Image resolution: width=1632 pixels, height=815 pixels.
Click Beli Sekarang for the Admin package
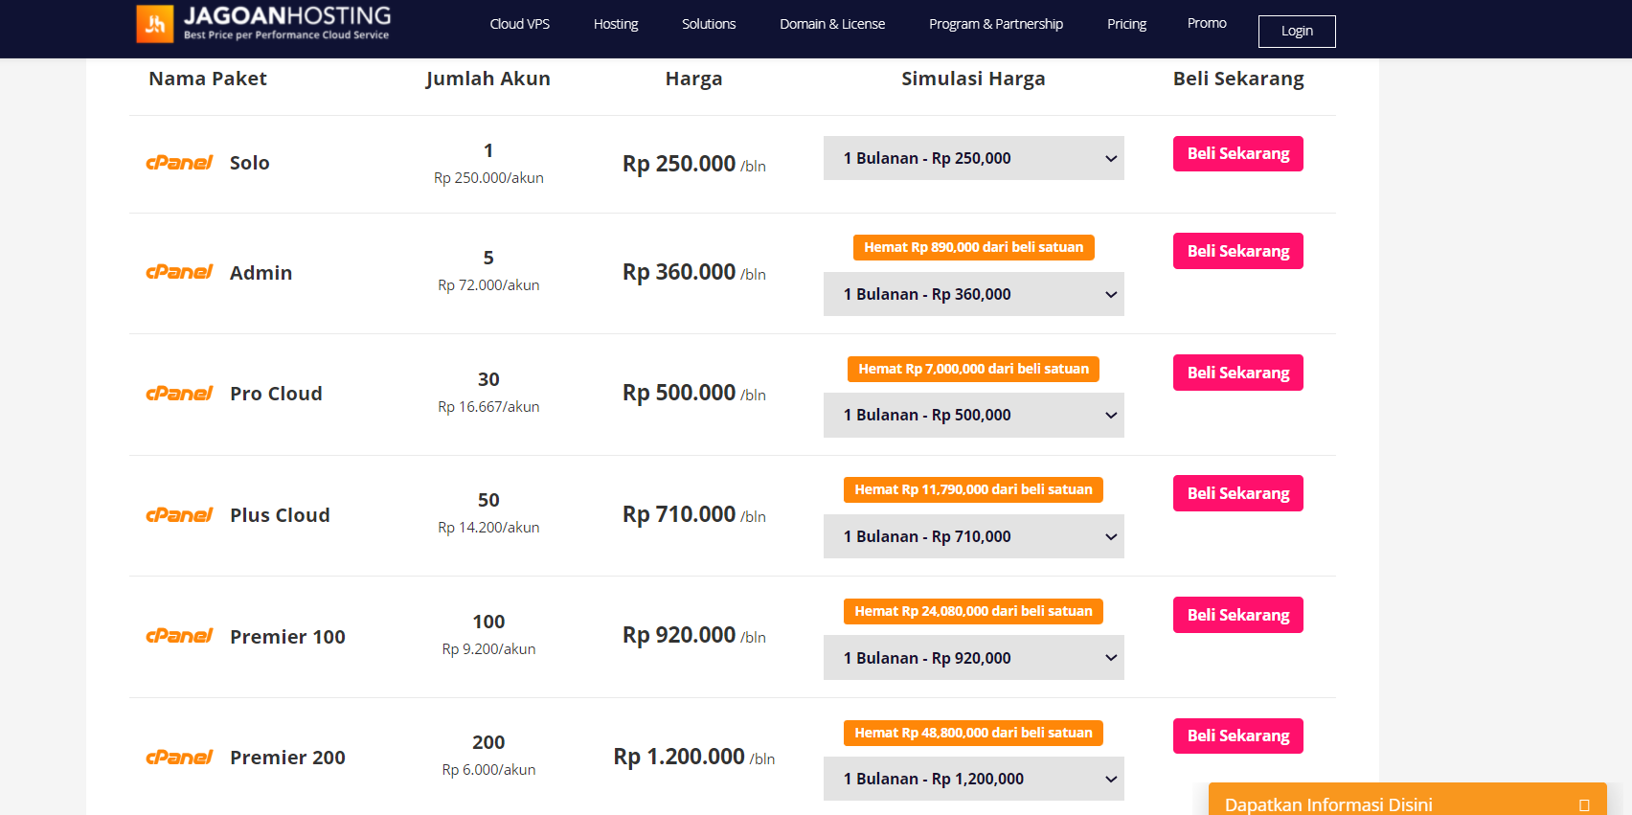1238,251
